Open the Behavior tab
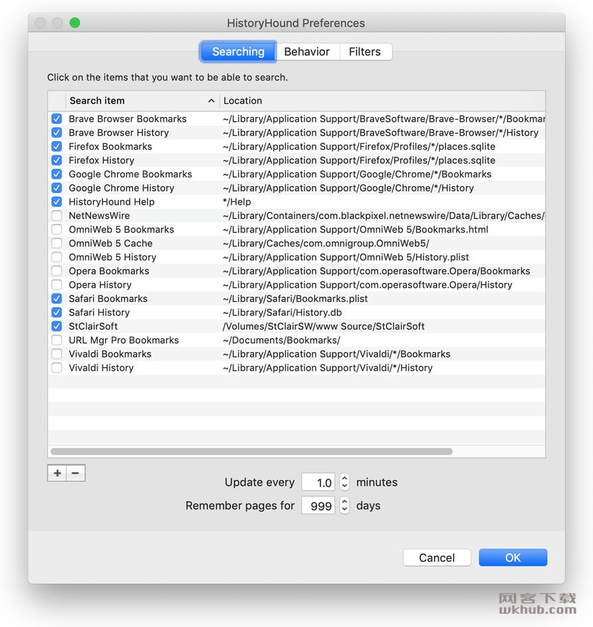Screen dimensions: 593x627 click(307, 52)
